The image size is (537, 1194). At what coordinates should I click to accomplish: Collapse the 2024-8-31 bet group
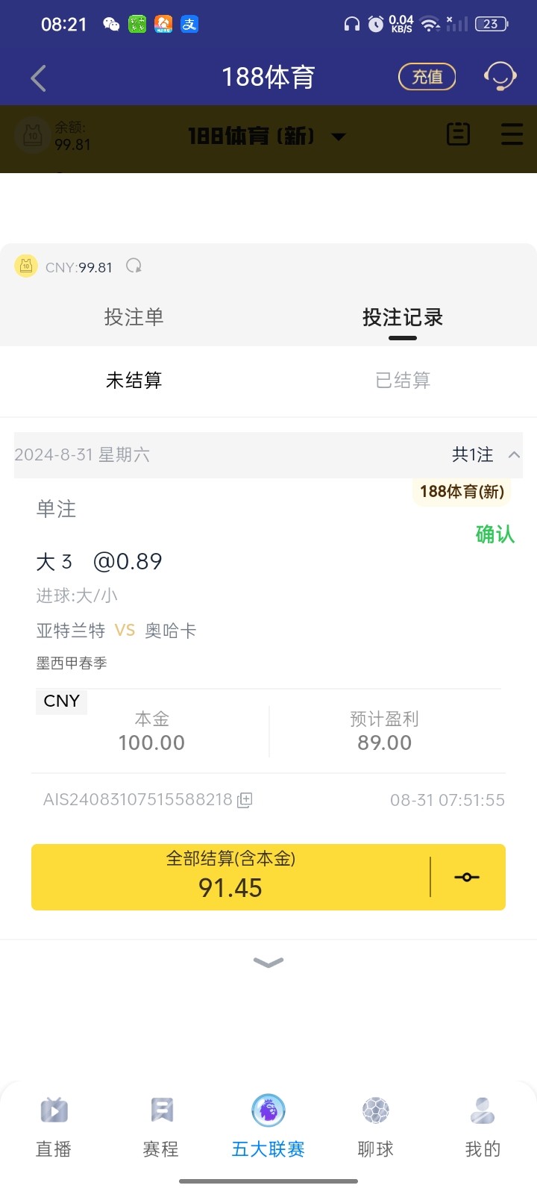tap(514, 454)
